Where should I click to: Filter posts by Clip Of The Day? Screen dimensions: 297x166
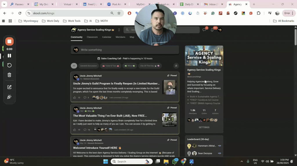(150, 66)
